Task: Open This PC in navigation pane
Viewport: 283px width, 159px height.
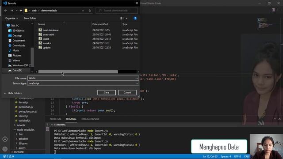Action: 15,26
